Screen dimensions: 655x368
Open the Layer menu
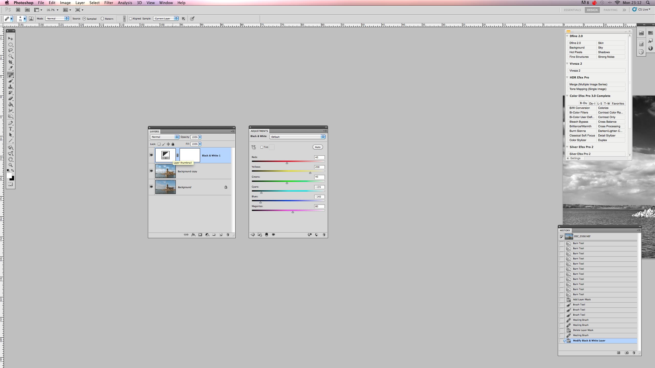(x=80, y=3)
